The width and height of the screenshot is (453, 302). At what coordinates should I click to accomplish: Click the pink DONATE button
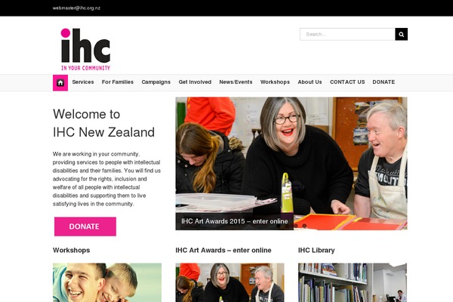click(85, 226)
